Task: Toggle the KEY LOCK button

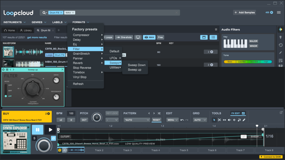Action: coord(112,113)
